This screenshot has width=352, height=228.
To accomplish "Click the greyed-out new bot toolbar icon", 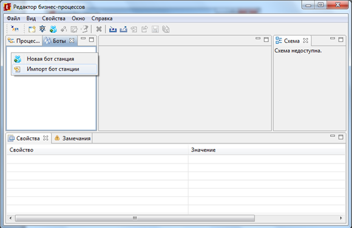I will point(64,29).
